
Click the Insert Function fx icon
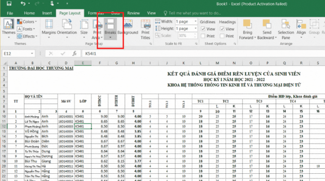pyautogui.click(x=74, y=54)
